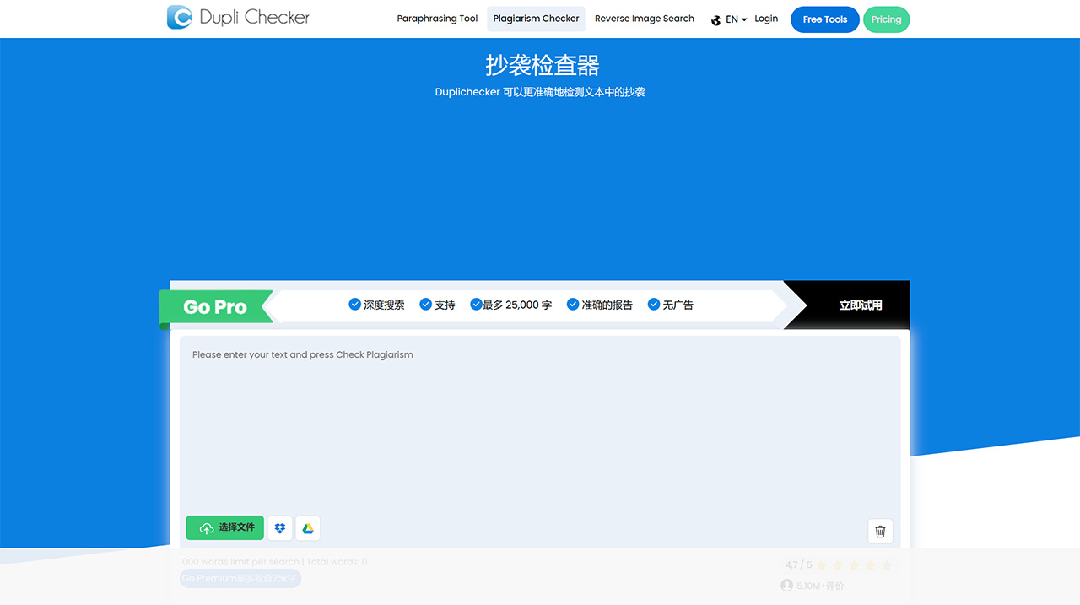Open the language selector chevron
This screenshot has width=1080, height=605.
[x=743, y=19]
